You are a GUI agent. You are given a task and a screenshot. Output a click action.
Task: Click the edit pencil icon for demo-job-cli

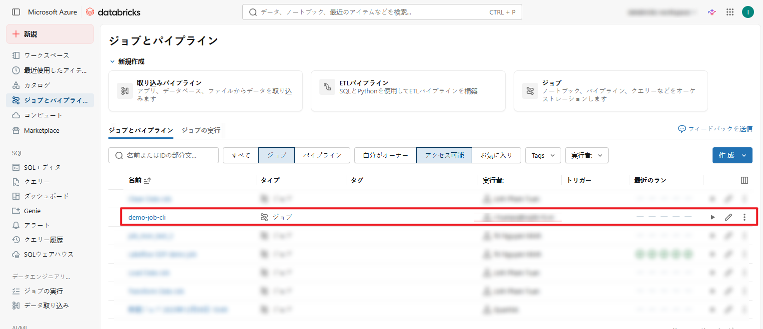point(729,217)
